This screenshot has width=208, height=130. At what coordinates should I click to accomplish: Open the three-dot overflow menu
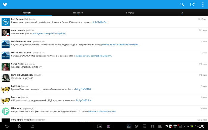(x=203, y=4)
